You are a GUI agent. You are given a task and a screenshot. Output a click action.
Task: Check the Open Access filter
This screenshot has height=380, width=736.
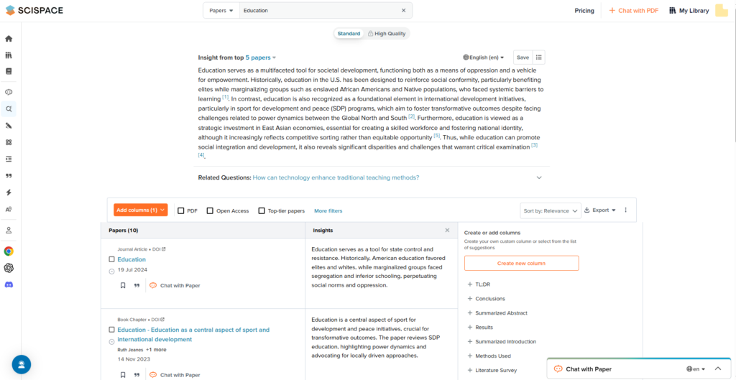[210, 210]
